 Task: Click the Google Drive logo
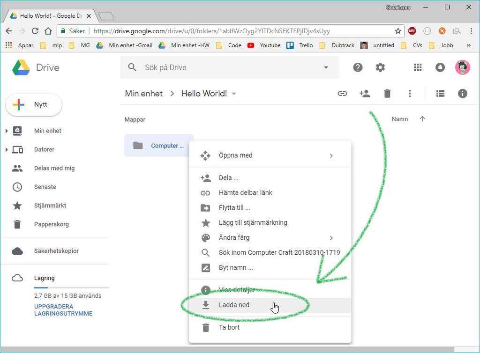coord(21,67)
